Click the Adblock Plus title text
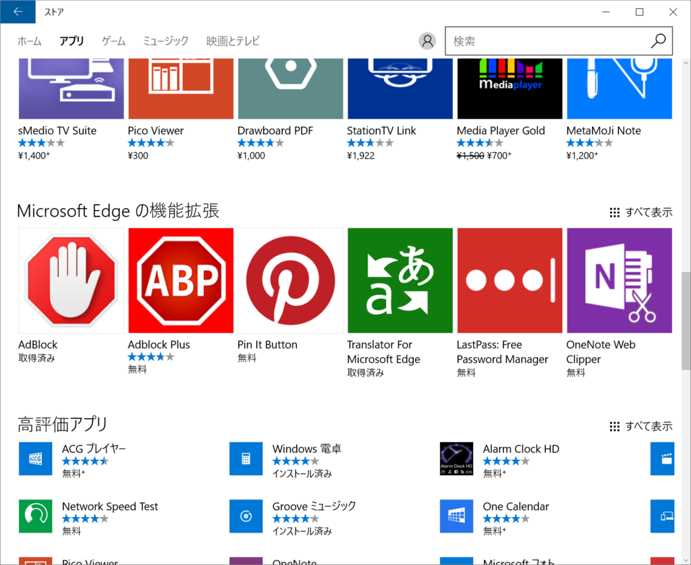Image resolution: width=691 pixels, height=565 pixels. pyautogui.click(x=159, y=345)
